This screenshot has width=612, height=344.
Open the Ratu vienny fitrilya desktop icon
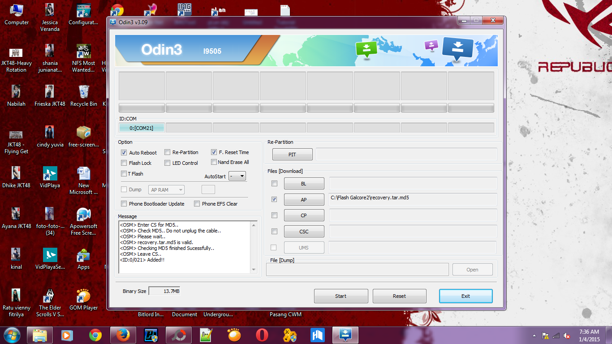click(x=17, y=303)
